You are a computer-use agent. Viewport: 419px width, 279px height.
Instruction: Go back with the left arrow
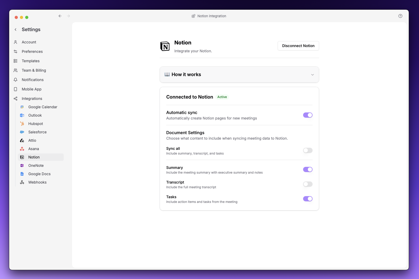60,16
